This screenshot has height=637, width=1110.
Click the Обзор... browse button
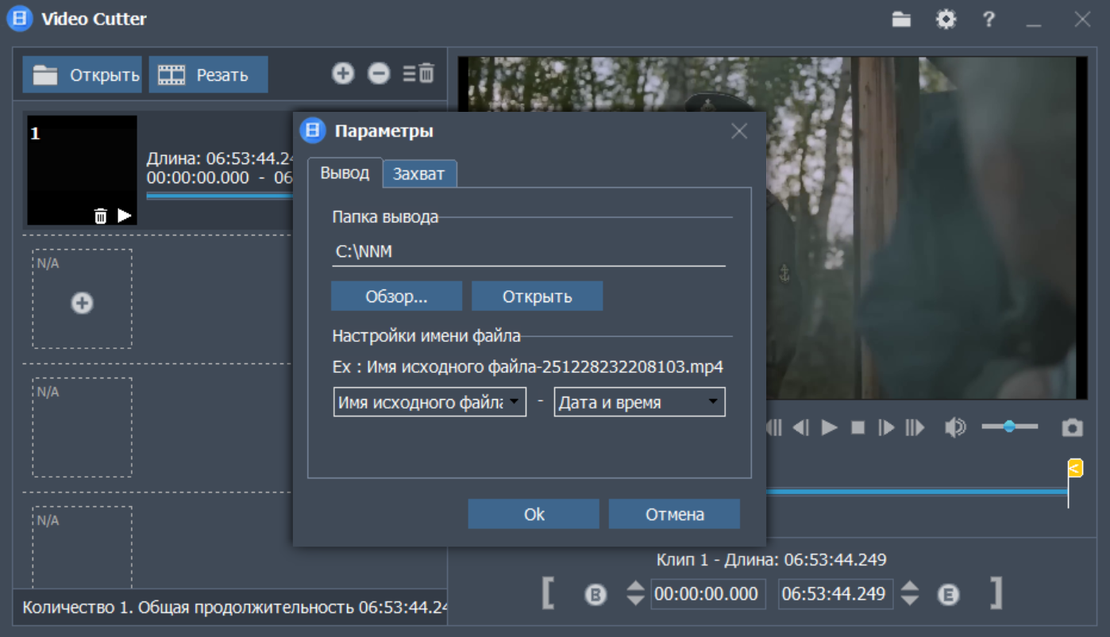tap(396, 297)
